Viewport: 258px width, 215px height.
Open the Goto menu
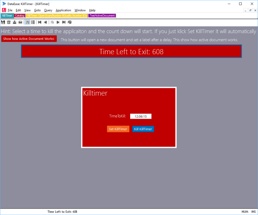coord(37,10)
